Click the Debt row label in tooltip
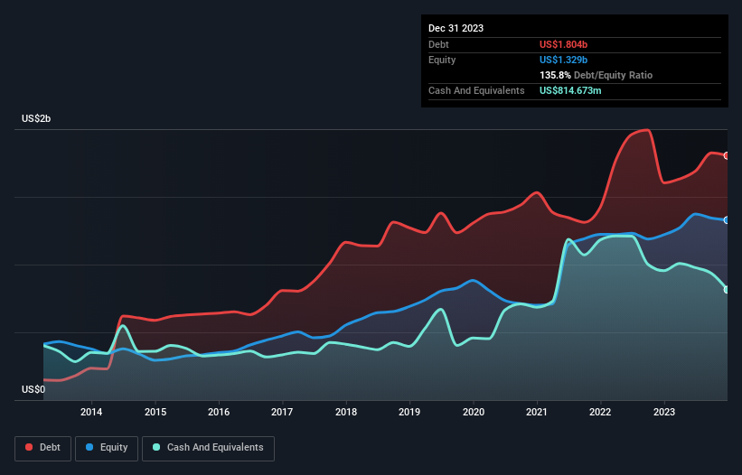 coord(438,44)
